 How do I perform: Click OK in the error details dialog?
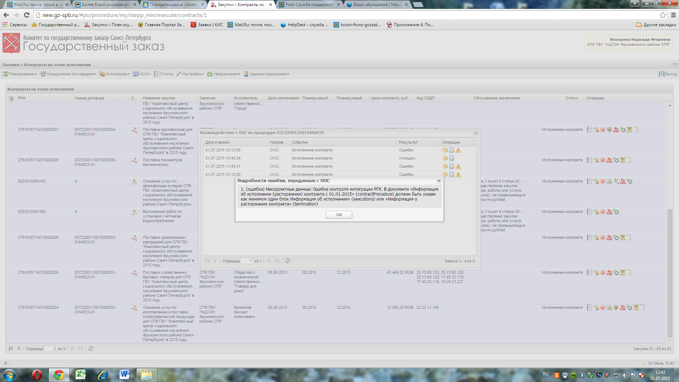coord(339,215)
